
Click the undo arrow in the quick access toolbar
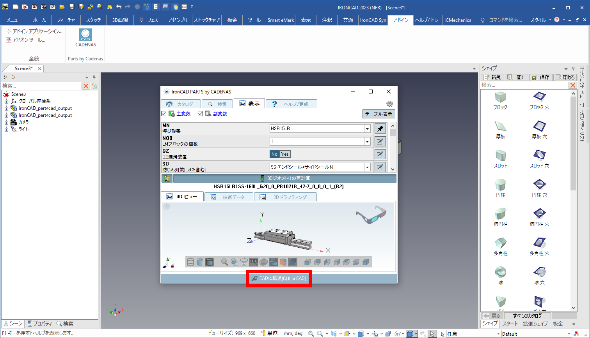click(x=119, y=7)
